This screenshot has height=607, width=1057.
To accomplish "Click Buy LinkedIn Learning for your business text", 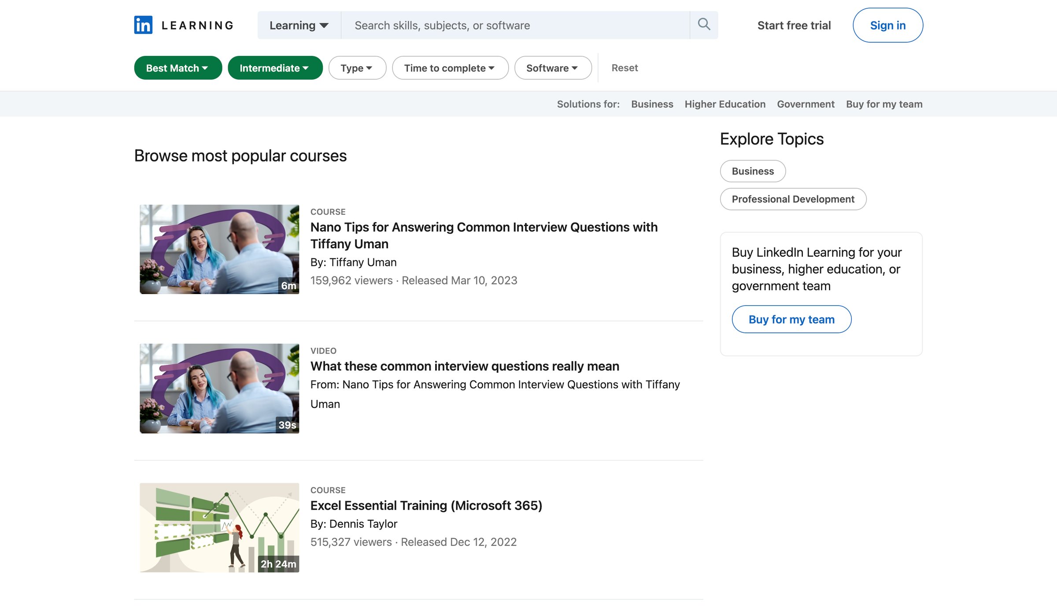I will [817, 269].
